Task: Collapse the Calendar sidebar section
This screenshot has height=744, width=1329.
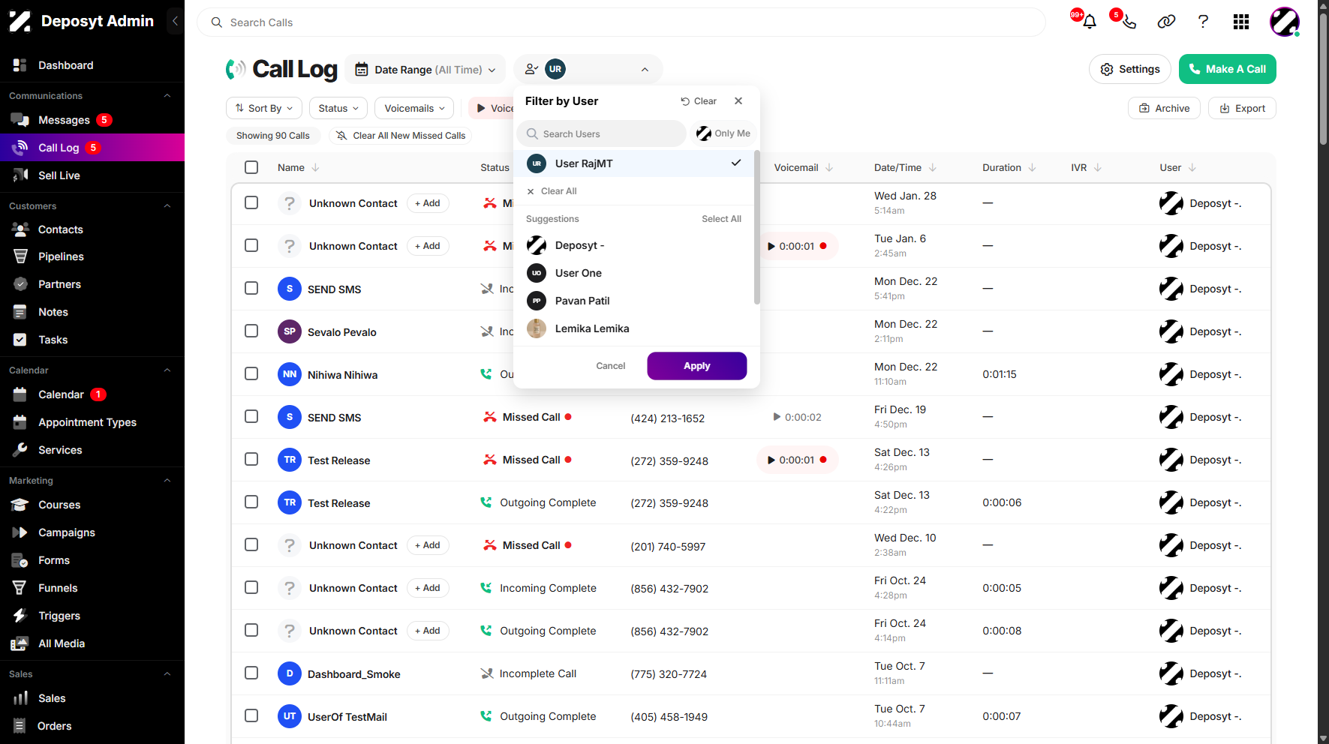Action: click(x=167, y=370)
